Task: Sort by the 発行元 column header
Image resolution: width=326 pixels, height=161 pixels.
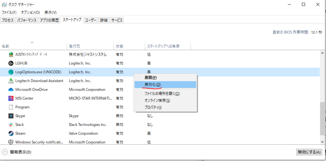Action: coord(90,46)
